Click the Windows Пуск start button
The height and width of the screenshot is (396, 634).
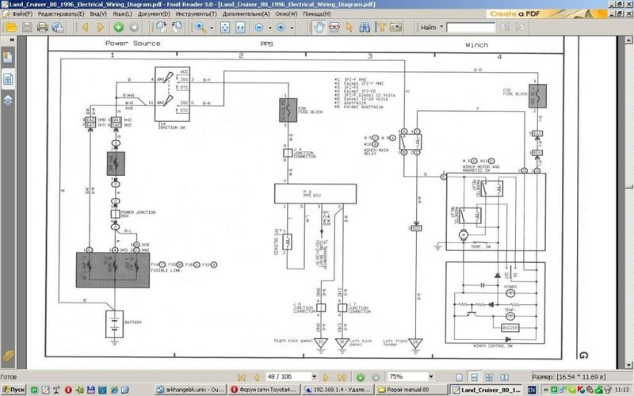[14, 390]
